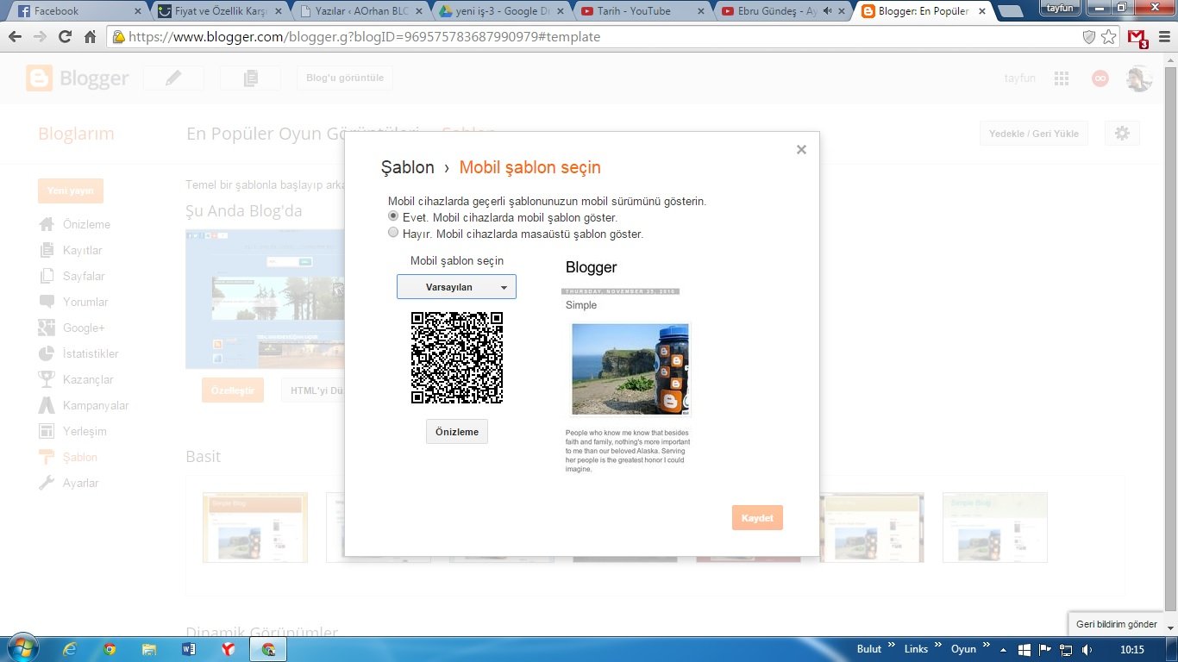Screen dimensions: 1178x662
Task: Select 'Evet' show mobile template option
Action: pos(393,216)
